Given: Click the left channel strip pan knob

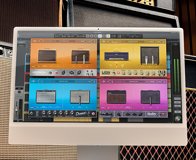Looking at the screenshot, I should pos(19,92).
